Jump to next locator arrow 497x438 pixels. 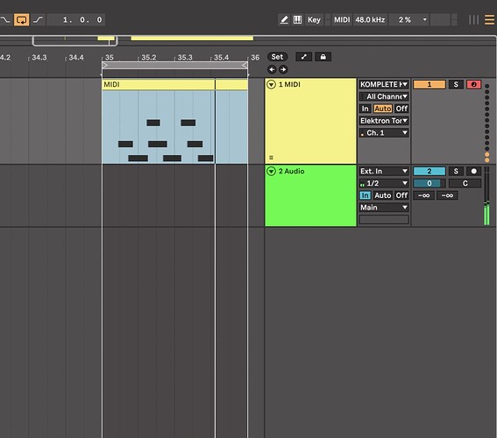[x=283, y=69]
